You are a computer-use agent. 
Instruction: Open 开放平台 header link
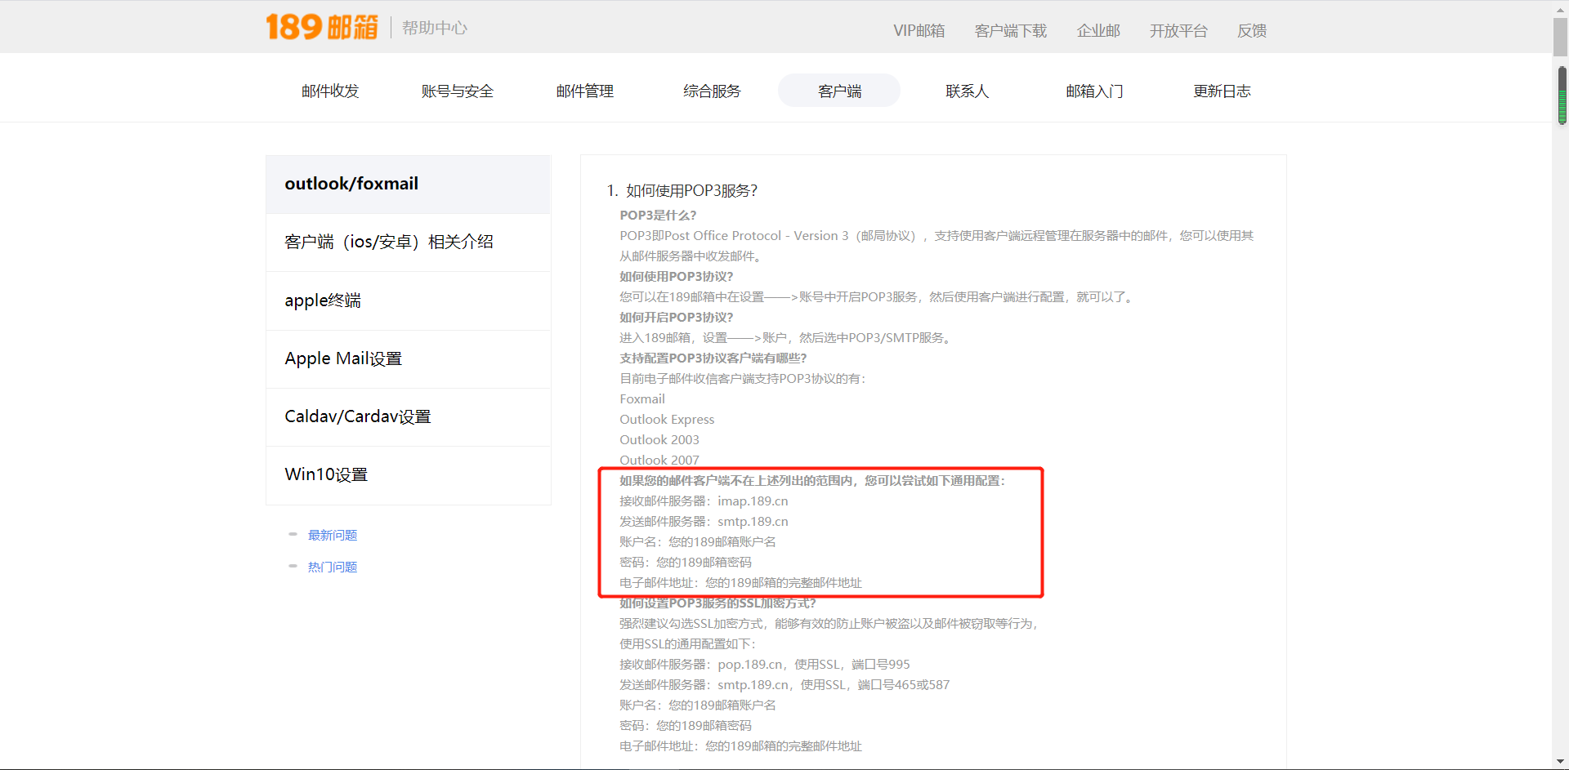(1178, 31)
